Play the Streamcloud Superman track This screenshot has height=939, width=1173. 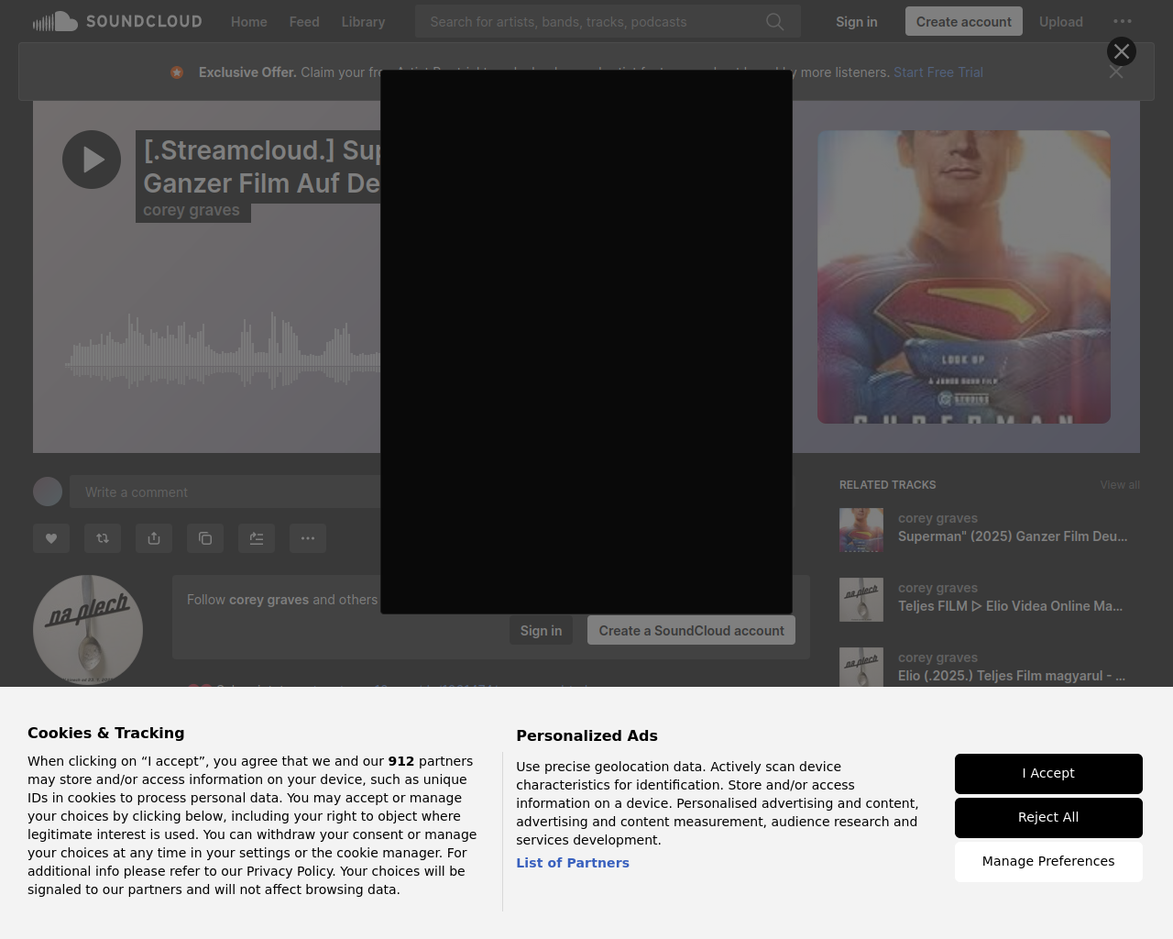92,160
